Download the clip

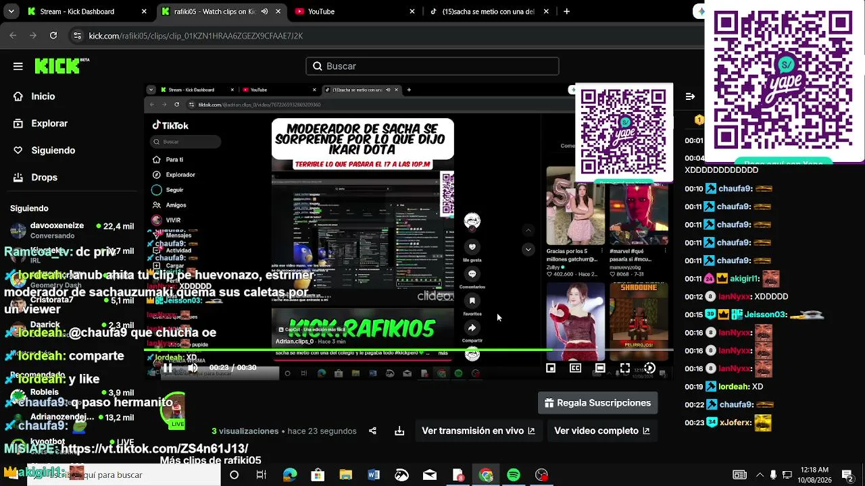399,431
